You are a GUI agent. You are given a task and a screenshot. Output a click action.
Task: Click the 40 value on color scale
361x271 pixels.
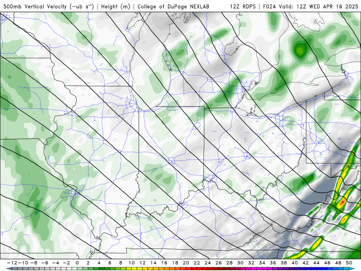click(x=295, y=263)
